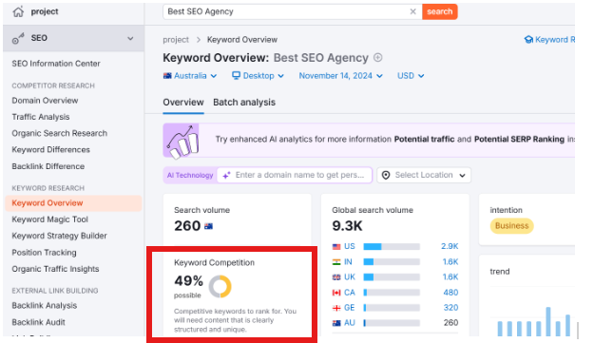This screenshot has height=343, width=594.
Task: Open Backlink Difference in sidebar
Action: tap(48, 166)
